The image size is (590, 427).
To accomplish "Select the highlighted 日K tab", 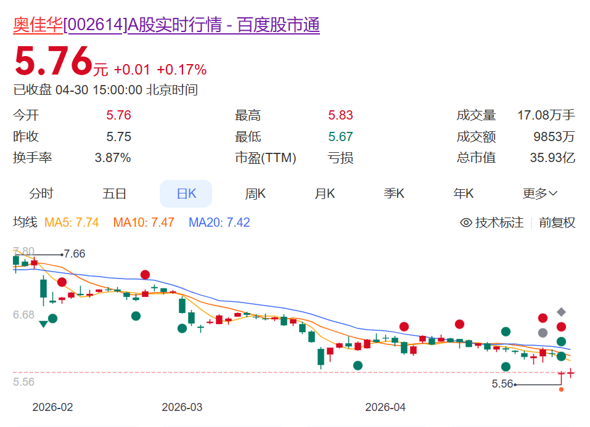I will tap(186, 193).
